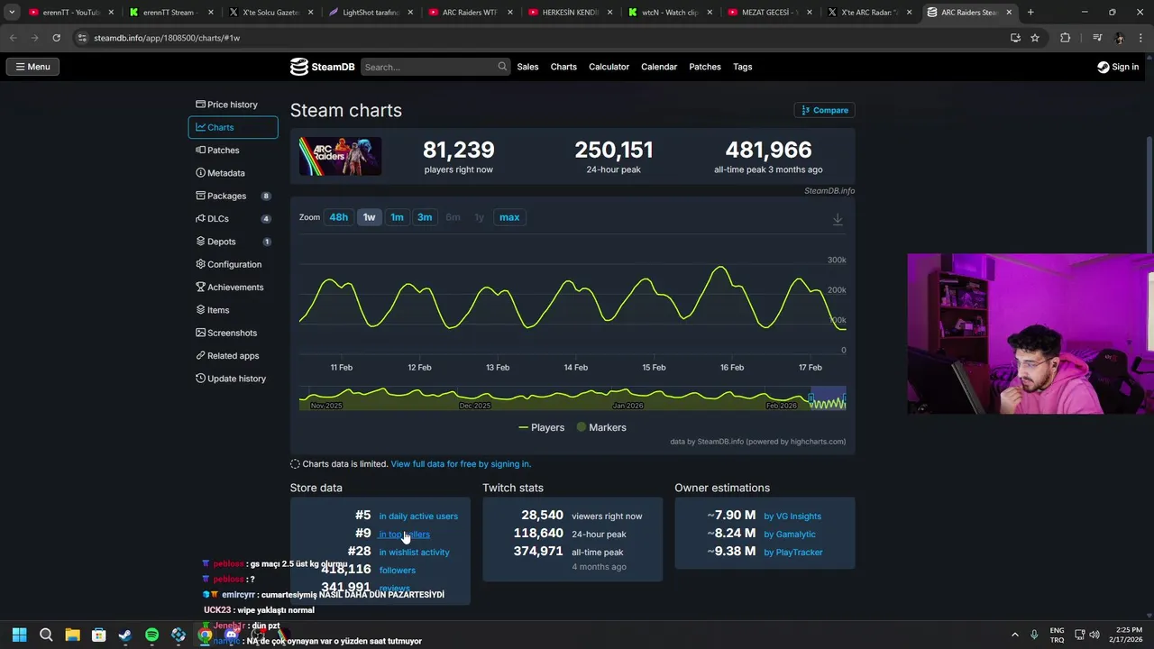
Task: Open Windows taskbar search
Action: (x=46, y=635)
